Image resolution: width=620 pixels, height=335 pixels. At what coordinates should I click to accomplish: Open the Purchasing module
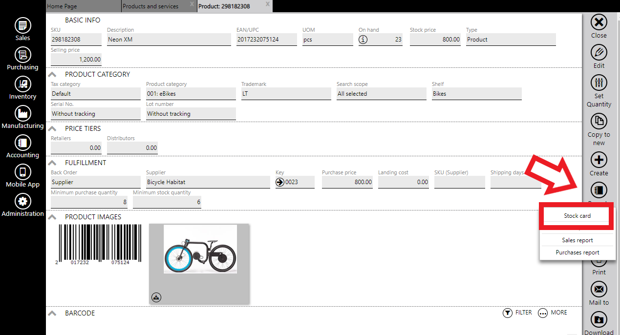click(22, 55)
